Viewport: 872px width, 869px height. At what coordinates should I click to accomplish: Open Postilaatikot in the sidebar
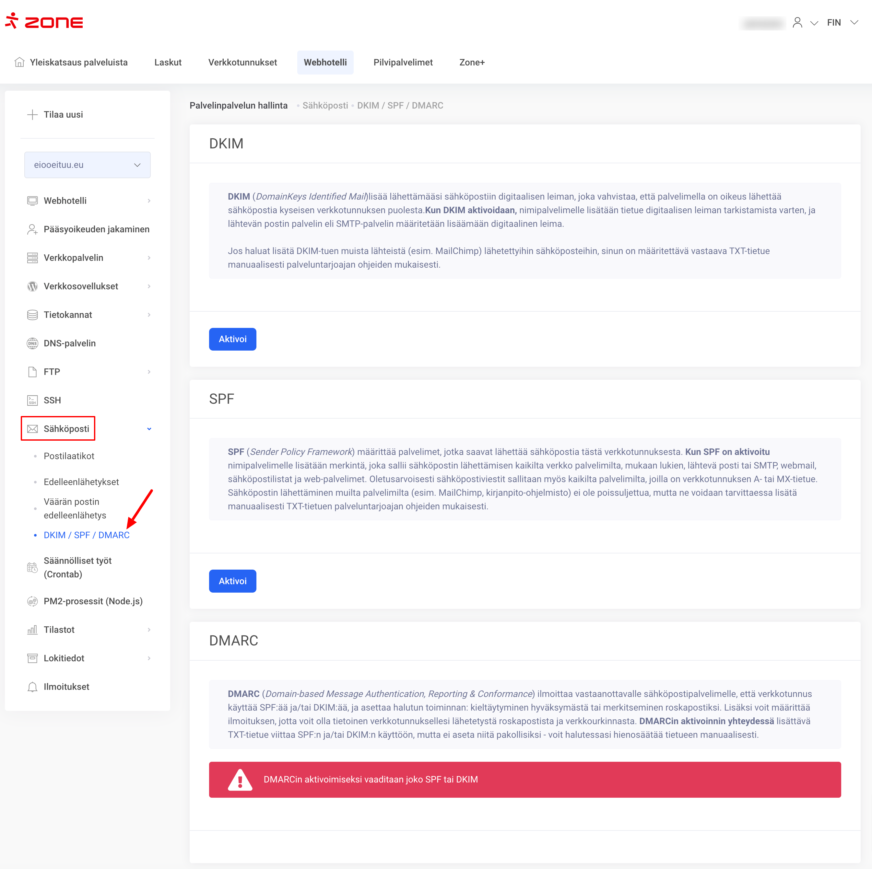pyautogui.click(x=69, y=456)
